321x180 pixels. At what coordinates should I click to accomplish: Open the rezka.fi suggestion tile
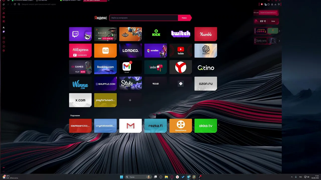[x=155, y=126]
